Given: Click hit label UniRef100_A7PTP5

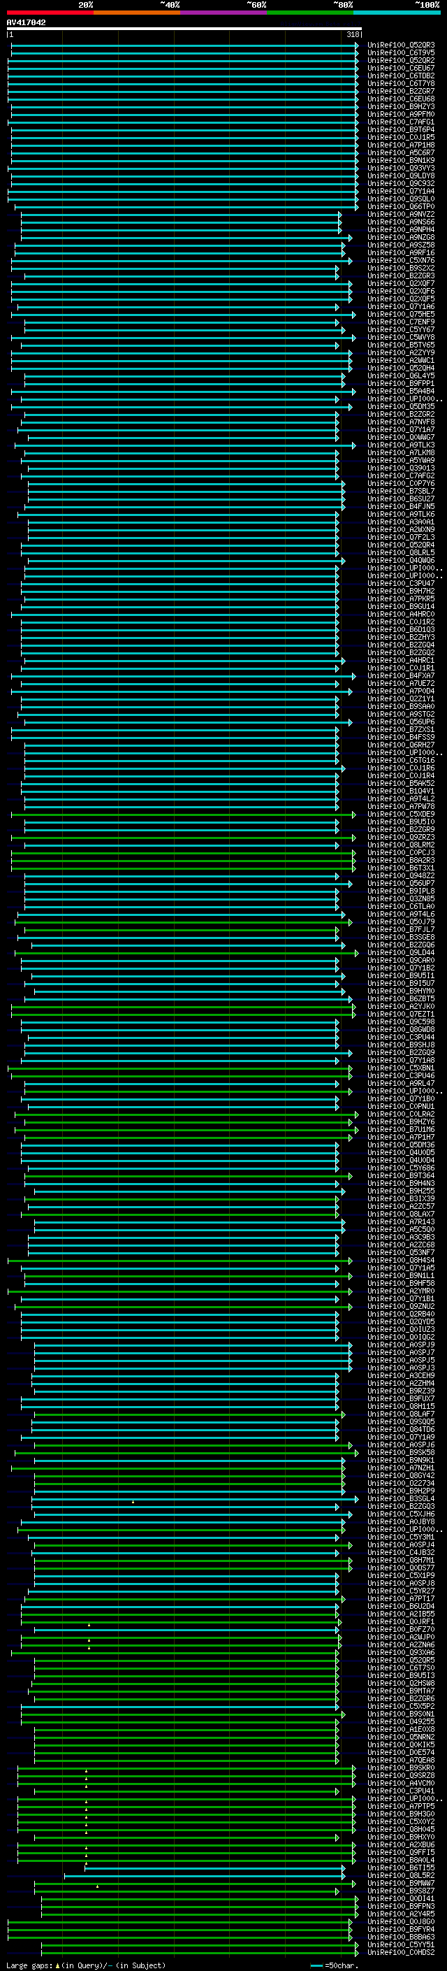Looking at the screenshot, I should coord(401,1806).
